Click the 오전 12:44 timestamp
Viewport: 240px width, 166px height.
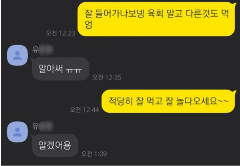point(85,110)
